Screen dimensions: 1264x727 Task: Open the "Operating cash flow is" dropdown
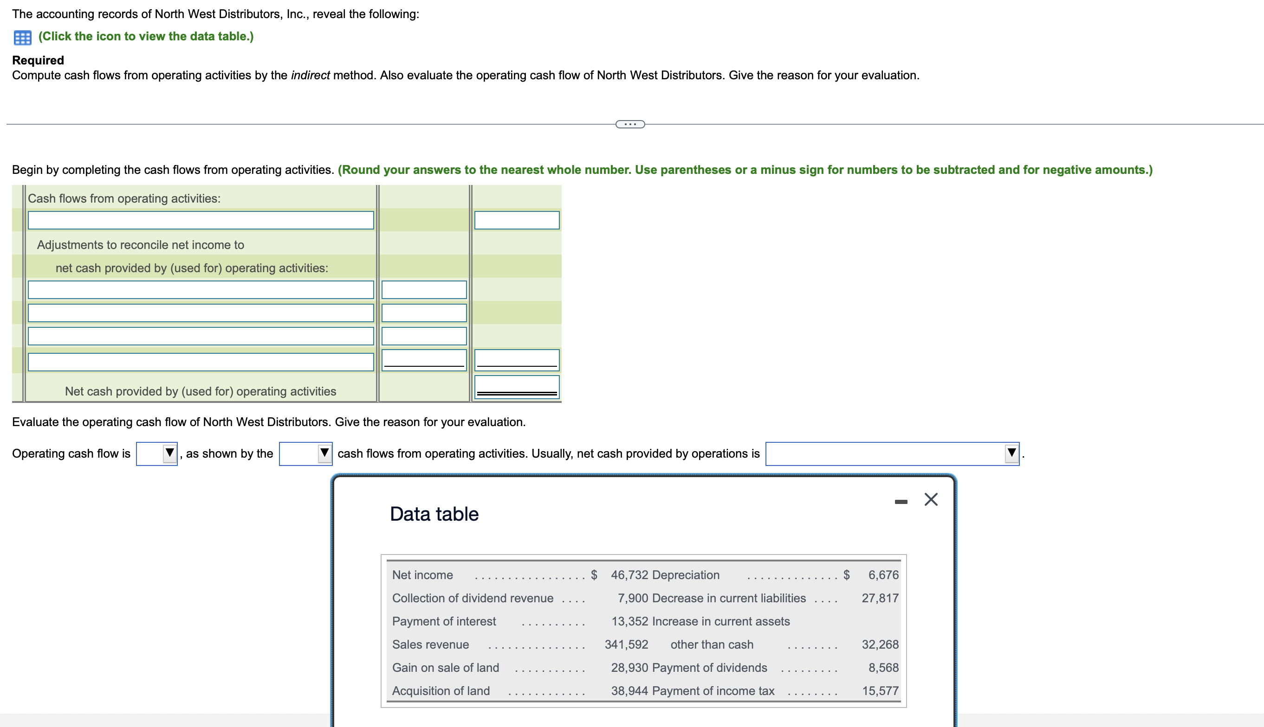156,453
